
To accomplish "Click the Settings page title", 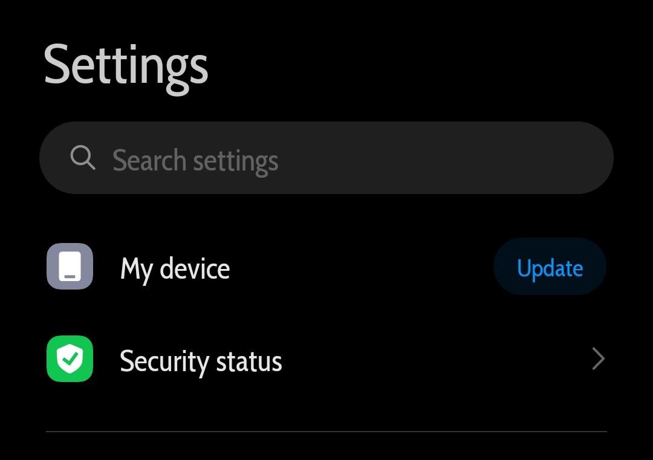I will click(x=126, y=65).
